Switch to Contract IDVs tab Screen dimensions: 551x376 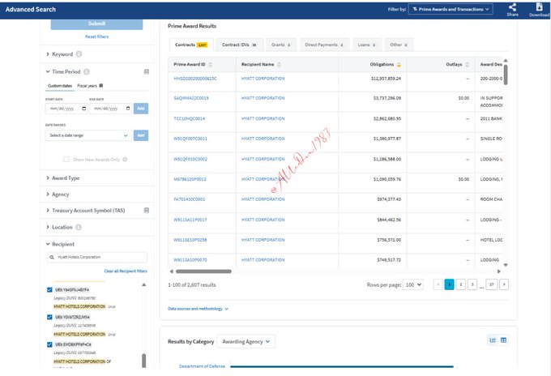pyautogui.click(x=238, y=45)
